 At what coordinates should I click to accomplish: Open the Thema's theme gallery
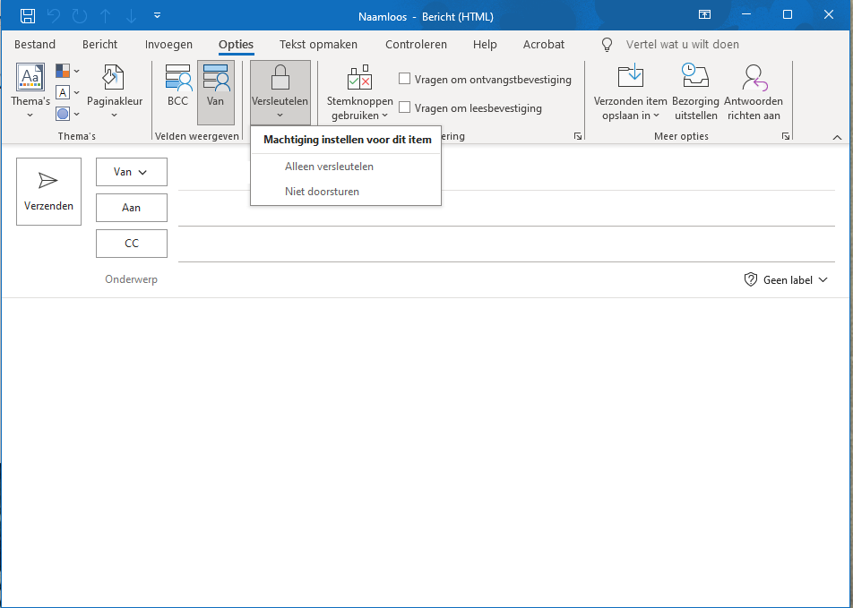click(x=30, y=90)
